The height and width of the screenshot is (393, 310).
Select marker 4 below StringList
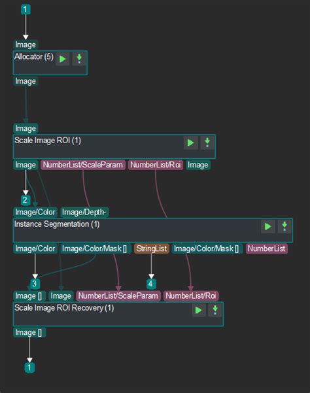[151, 284]
